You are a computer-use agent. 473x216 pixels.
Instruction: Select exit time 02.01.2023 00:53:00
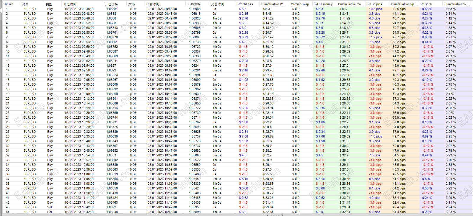[x=162, y=23]
